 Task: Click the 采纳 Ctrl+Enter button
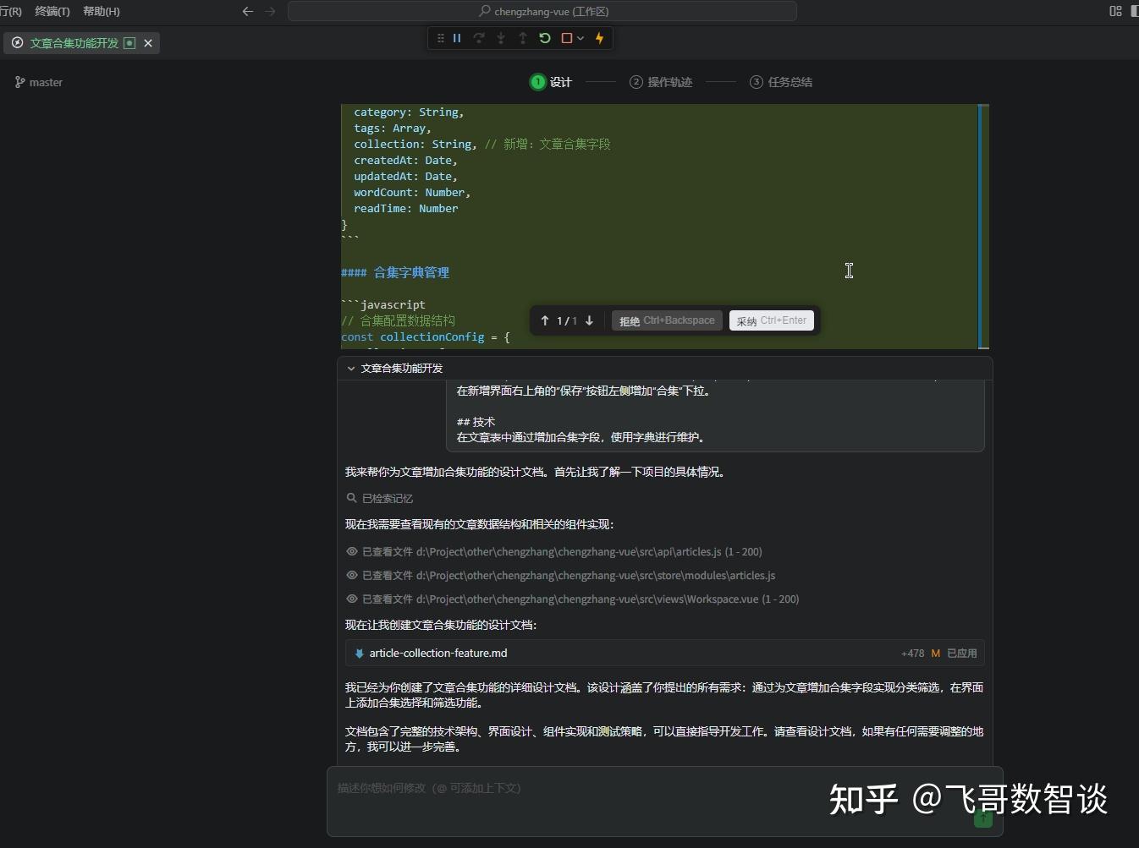click(x=771, y=320)
